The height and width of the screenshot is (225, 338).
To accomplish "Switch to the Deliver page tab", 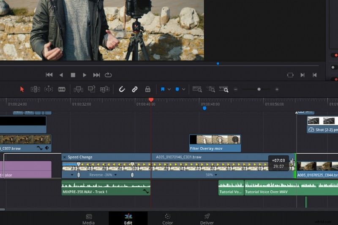I will [x=207, y=219].
